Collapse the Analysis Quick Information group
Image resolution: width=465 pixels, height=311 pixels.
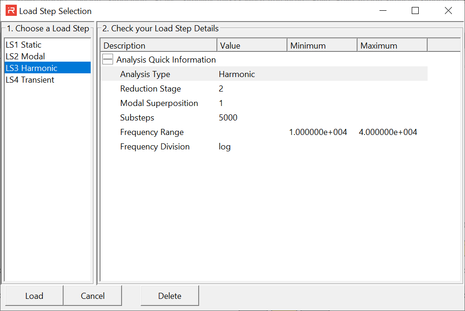tap(107, 59)
